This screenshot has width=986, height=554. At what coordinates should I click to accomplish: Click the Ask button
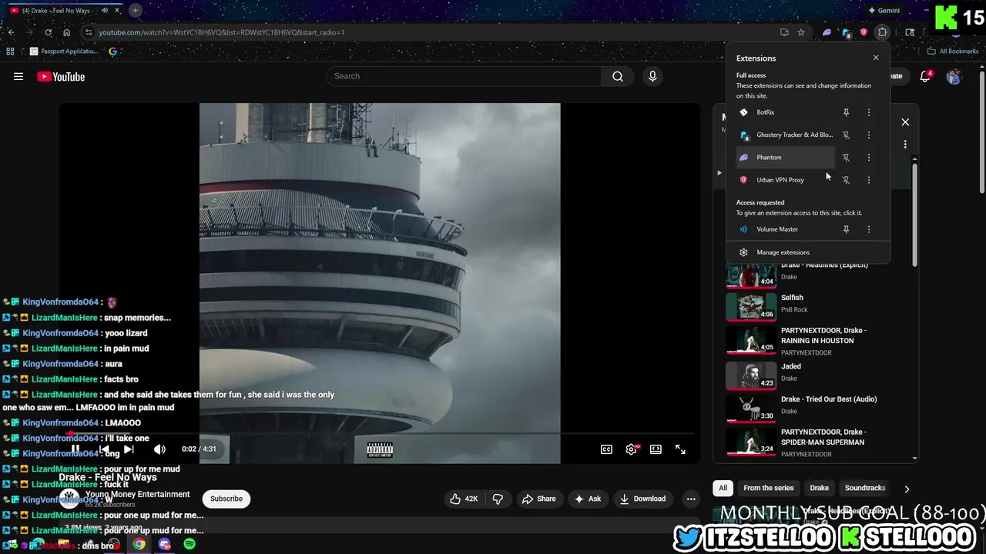tap(587, 499)
